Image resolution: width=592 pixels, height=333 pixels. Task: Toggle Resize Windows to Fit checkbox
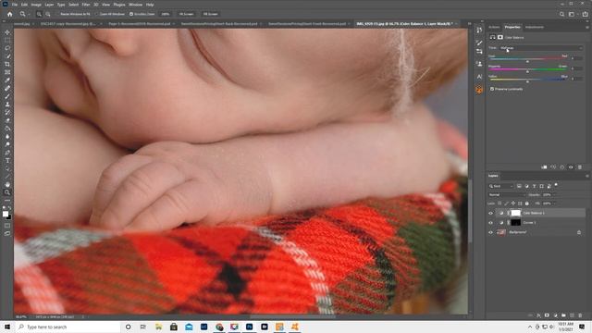(x=57, y=14)
